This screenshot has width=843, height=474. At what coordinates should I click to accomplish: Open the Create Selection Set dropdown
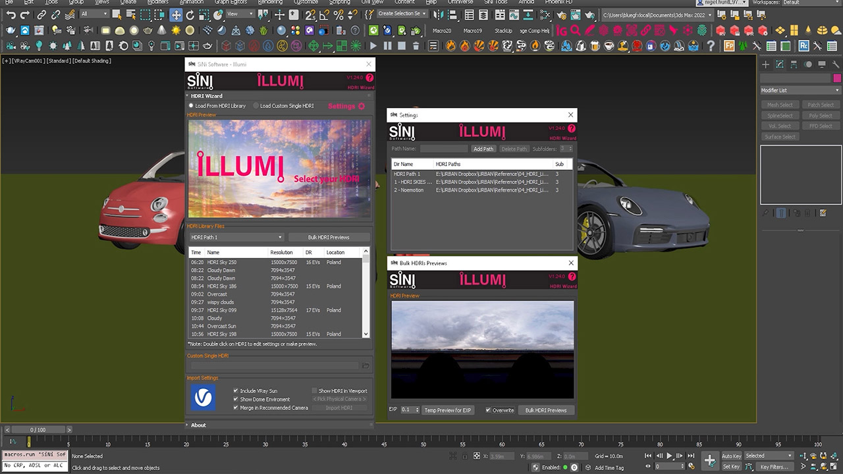[x=402, y=14]
